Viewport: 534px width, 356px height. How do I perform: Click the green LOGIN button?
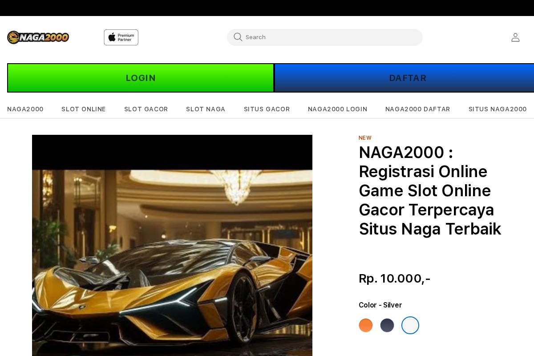coord(141,78)
